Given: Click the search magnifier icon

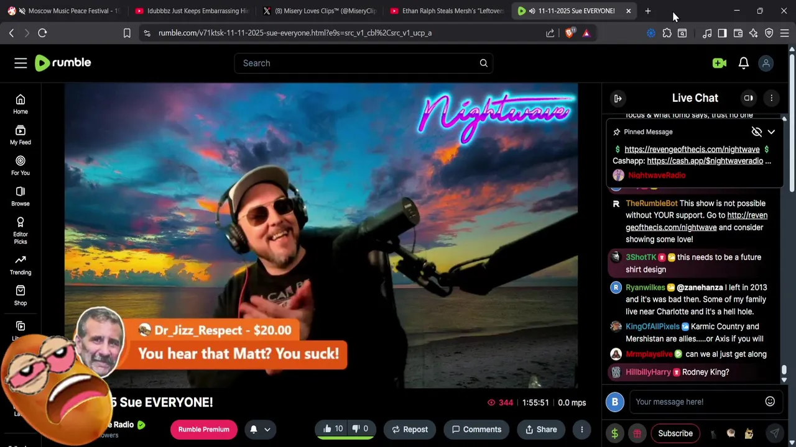Looking at the screenshot, I should (x=483, y=63).
